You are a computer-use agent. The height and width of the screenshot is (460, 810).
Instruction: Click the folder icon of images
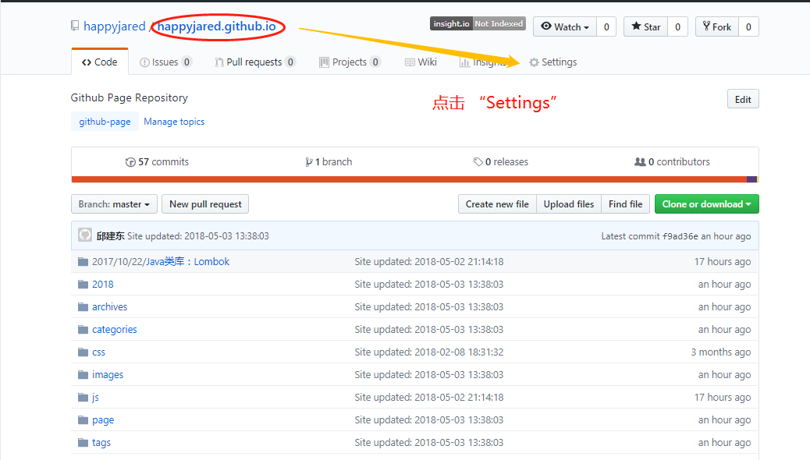[x=83, y=375]
